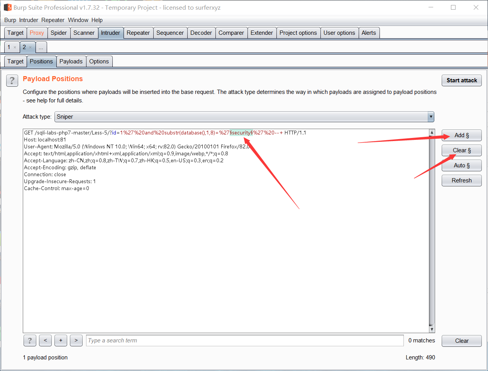The height and width of the screenshot is (371, 488).
Task: Switch to the Decoder tab
Action: (201, 33)
